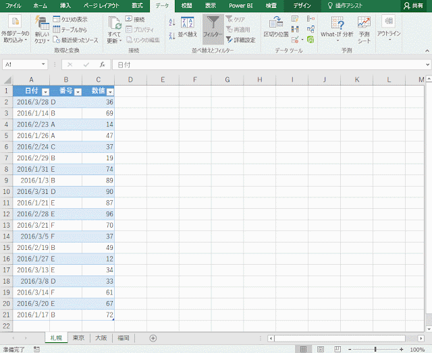Switch to the 福岡 sheet tab

click(124, 338)
